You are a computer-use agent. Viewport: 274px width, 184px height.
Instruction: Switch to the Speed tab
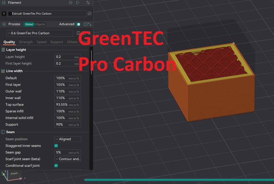pos(41,42)
